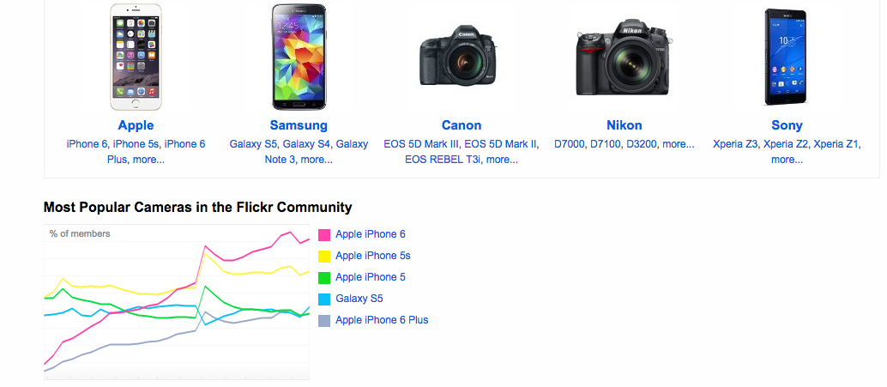Click the Samsung Galaxy phone image

point(299,57)
